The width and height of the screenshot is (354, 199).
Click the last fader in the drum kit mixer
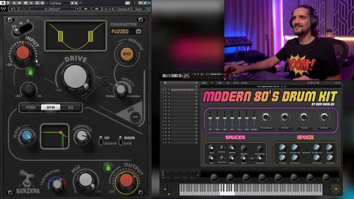254,119
